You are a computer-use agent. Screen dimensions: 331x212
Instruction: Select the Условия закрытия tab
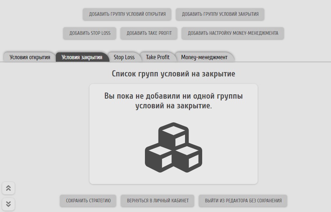pos(82,57)
